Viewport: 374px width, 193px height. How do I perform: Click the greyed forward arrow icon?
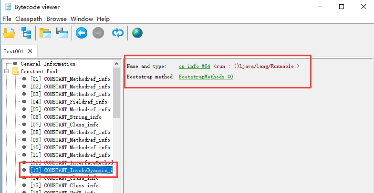click(x=98, y=33)
